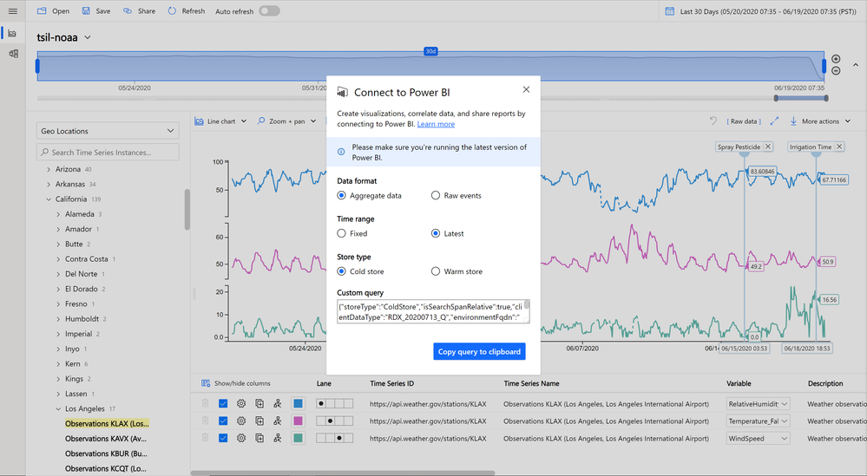Open the WindSpeed variable dropdown
867x476 pixels.
click(758, 439)
